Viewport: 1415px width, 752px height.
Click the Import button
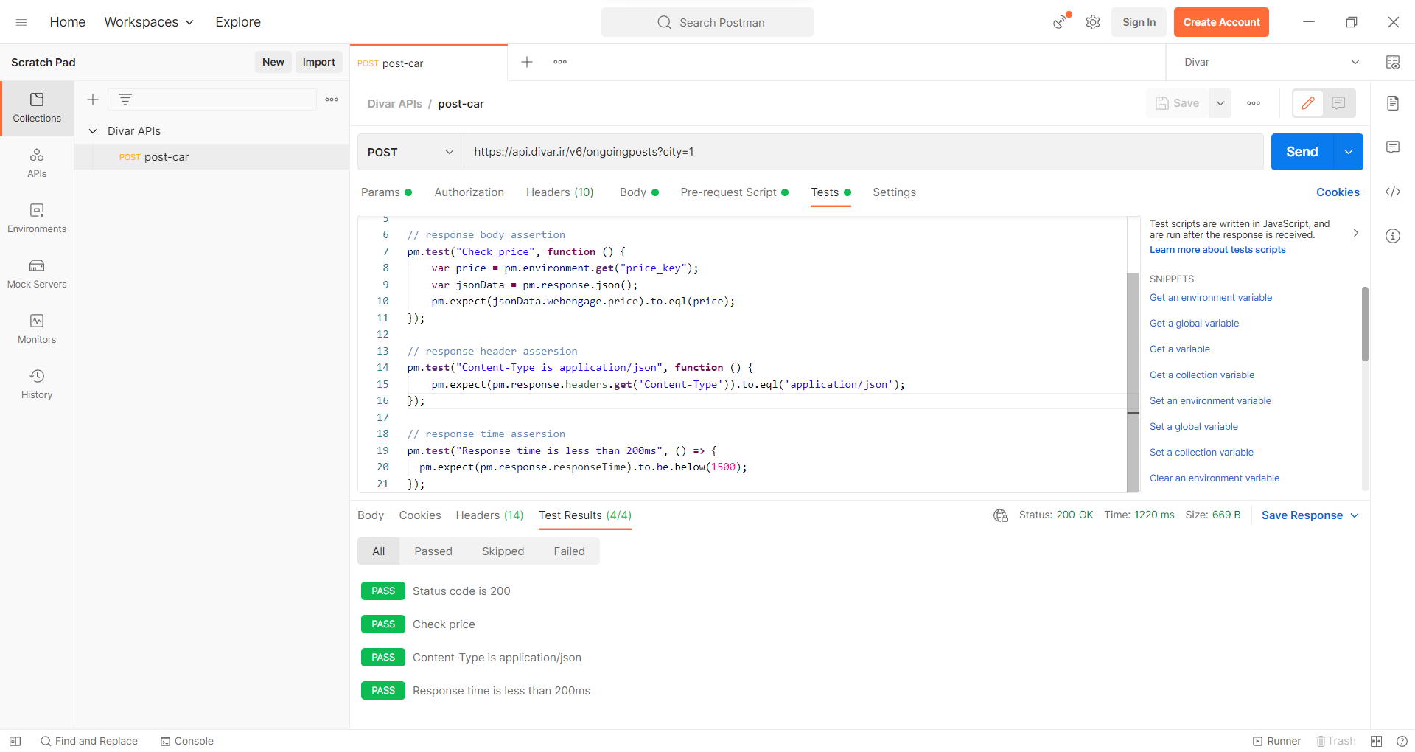point(319,62)
